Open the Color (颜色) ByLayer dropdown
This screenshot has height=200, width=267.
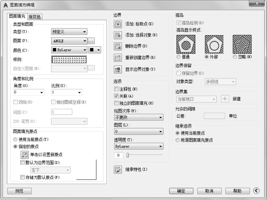click(x=69, y=50)
